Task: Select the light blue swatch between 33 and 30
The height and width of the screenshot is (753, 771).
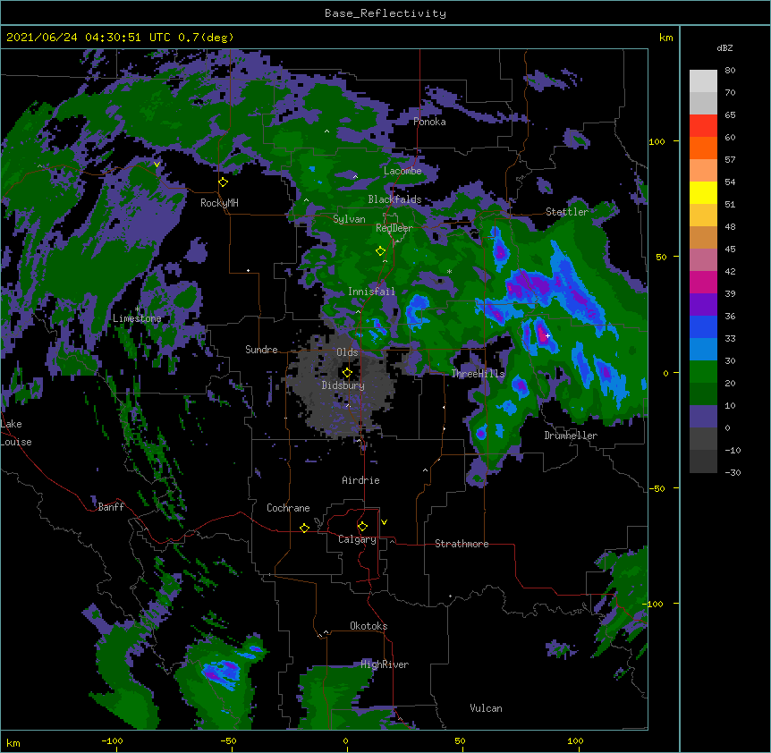Action: pyautogui.click(x=703, y=350)
